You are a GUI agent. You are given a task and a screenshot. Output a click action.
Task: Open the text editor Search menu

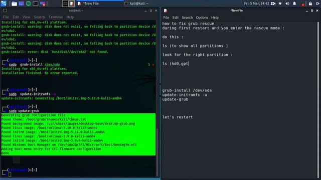click(x=187, y=17)
